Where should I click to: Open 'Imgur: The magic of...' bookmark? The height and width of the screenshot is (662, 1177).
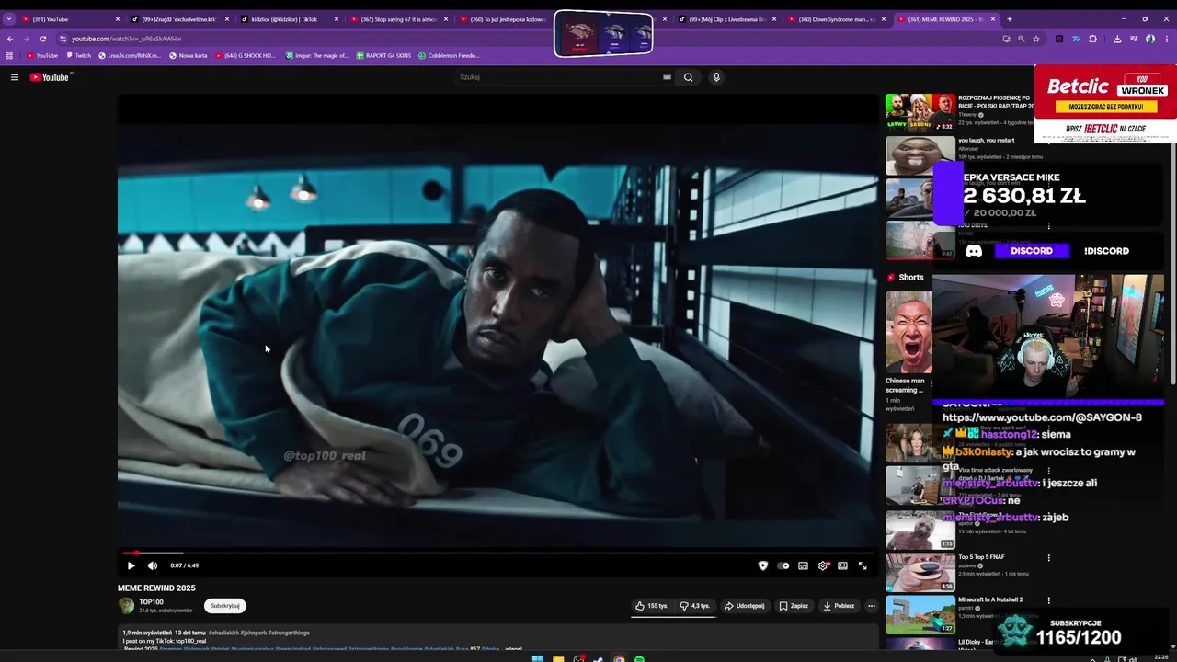317,55
